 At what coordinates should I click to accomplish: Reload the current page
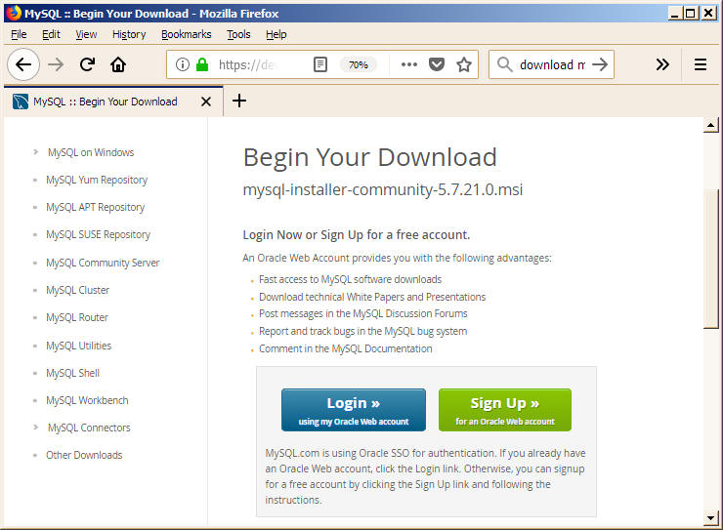(x=87, y=64)
